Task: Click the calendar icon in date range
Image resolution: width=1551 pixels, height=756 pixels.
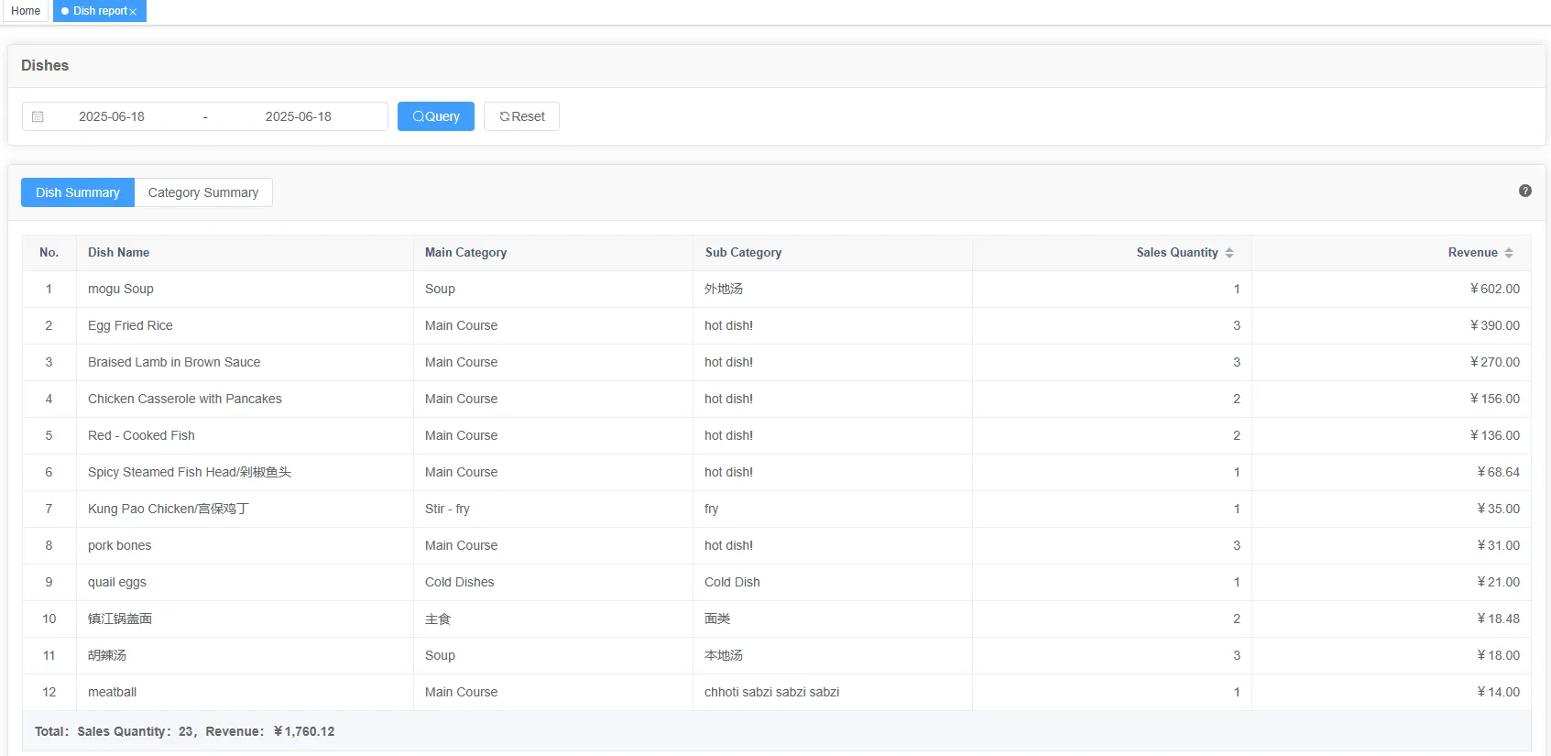Action: tap(38, 116)
